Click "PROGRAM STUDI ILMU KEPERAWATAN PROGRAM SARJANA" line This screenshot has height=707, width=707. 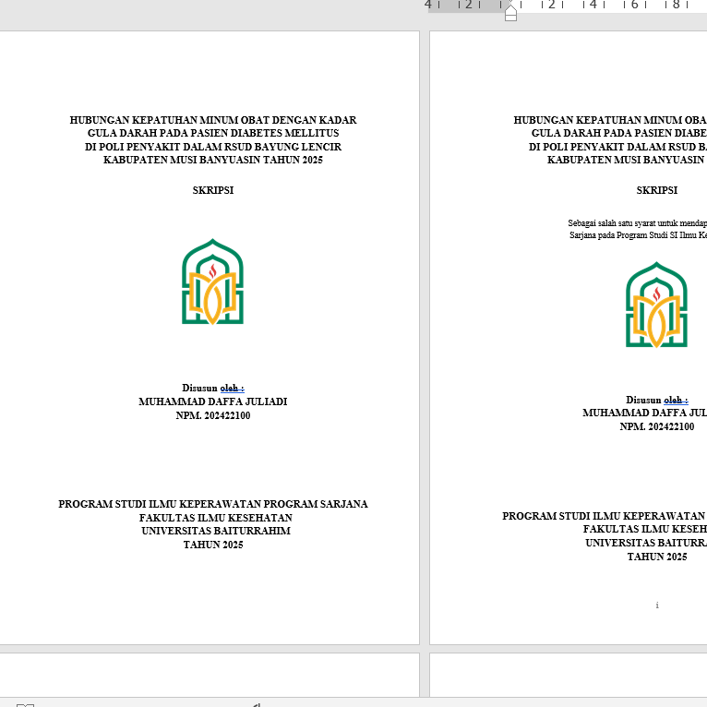[x=213, y=504]
